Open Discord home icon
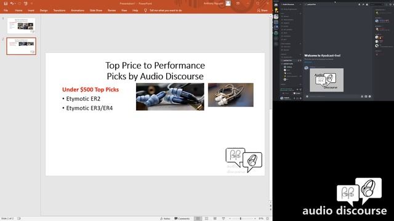394x221 pixels. tap(276, 4)
